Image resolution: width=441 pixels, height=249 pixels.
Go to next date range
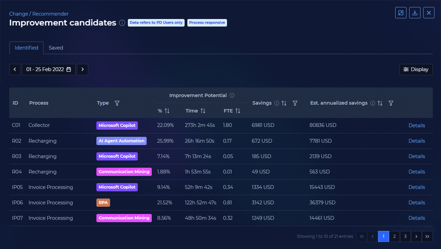(83, 69)
